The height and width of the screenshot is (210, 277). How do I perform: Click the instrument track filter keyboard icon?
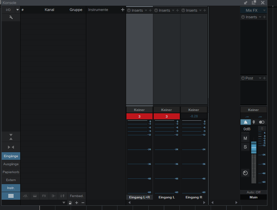tap(35, 196)
